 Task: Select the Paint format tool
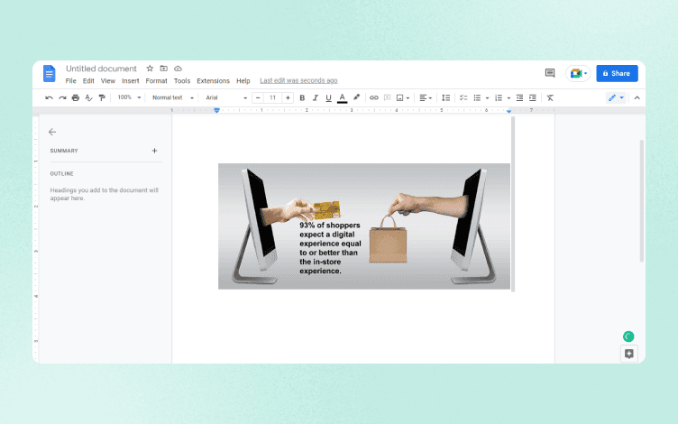102,97
